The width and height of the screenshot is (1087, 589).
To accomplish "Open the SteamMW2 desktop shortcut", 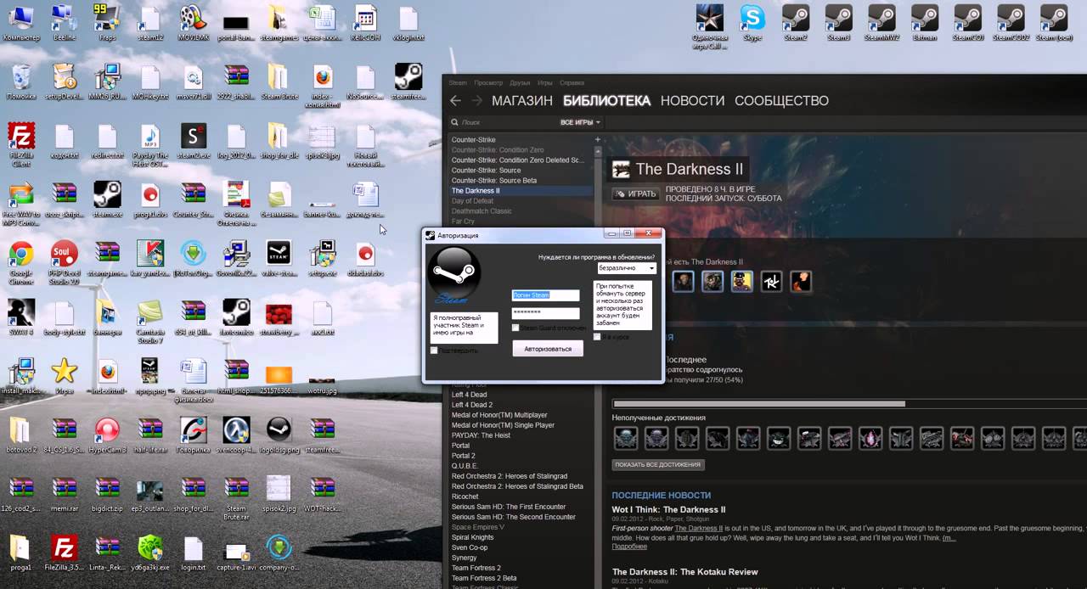I will tap(881, 22).
